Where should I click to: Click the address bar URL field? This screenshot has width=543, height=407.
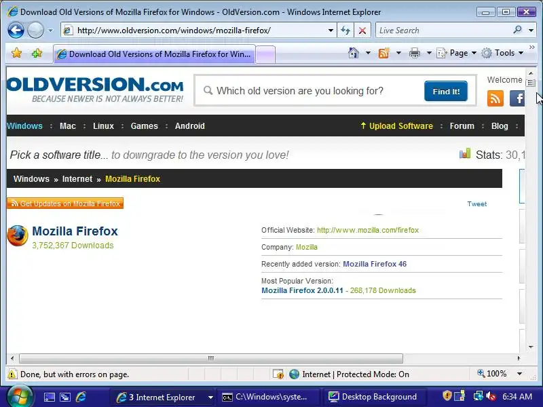[194, 31]
